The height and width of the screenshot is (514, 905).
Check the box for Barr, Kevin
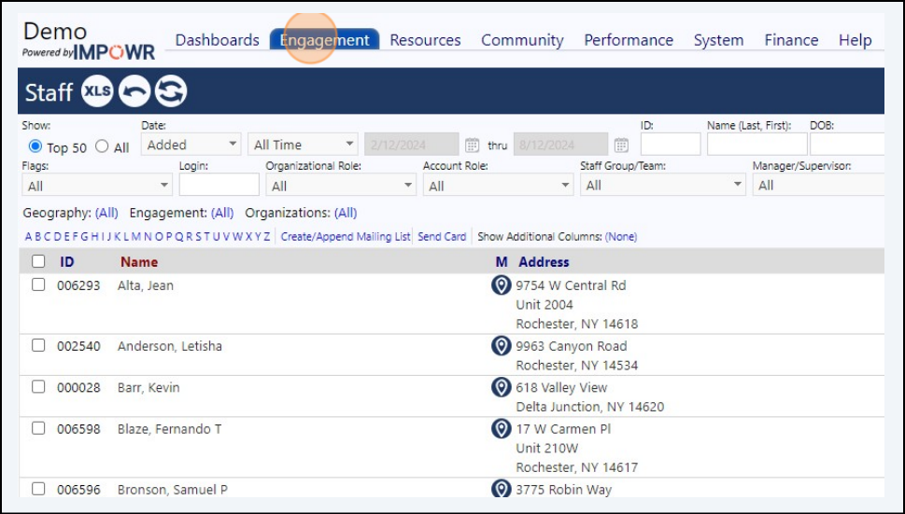38,386
